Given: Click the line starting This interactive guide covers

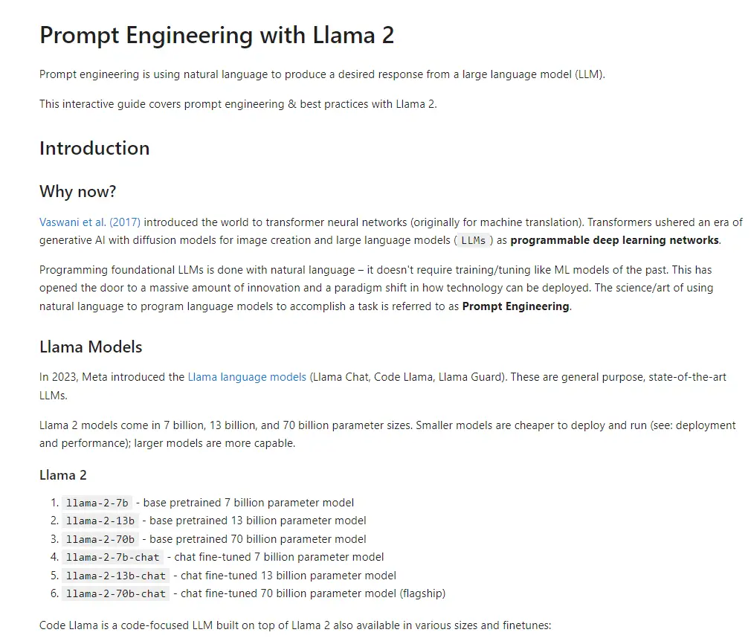Looking at the screenshot, I should tap(238, 104).
